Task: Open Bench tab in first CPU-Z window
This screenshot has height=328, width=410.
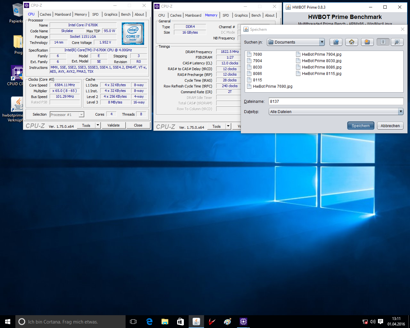Action: 126,14
